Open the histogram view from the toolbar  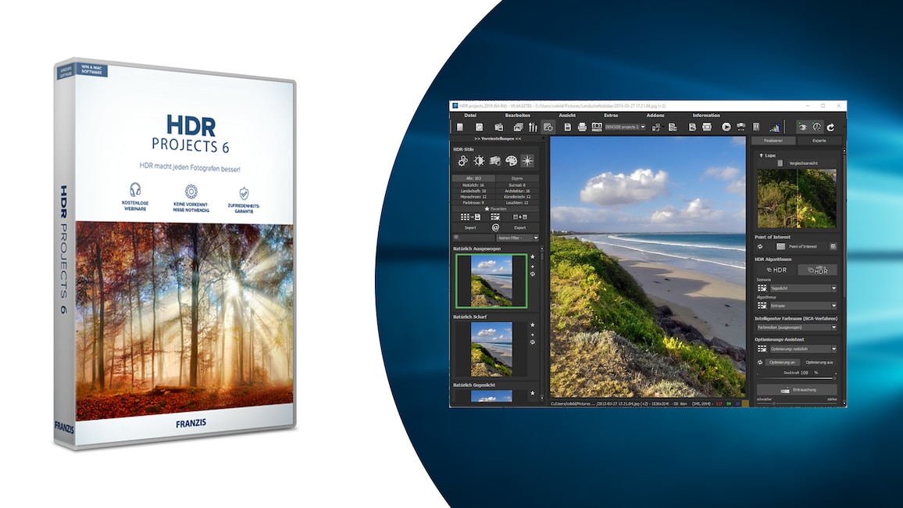click(x=773, y=125)
